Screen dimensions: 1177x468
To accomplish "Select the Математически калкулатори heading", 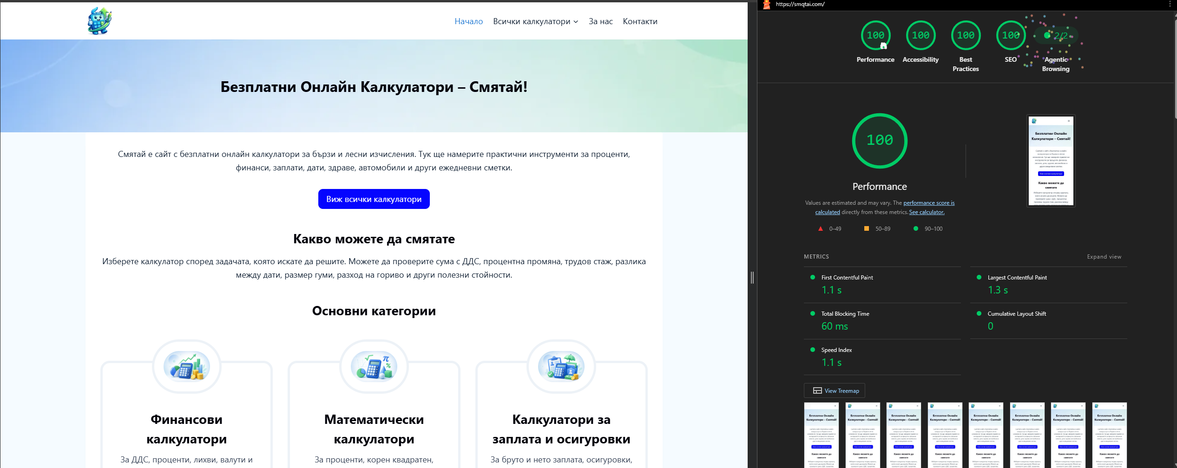I will pyautogui.click(x=374, y=429).
